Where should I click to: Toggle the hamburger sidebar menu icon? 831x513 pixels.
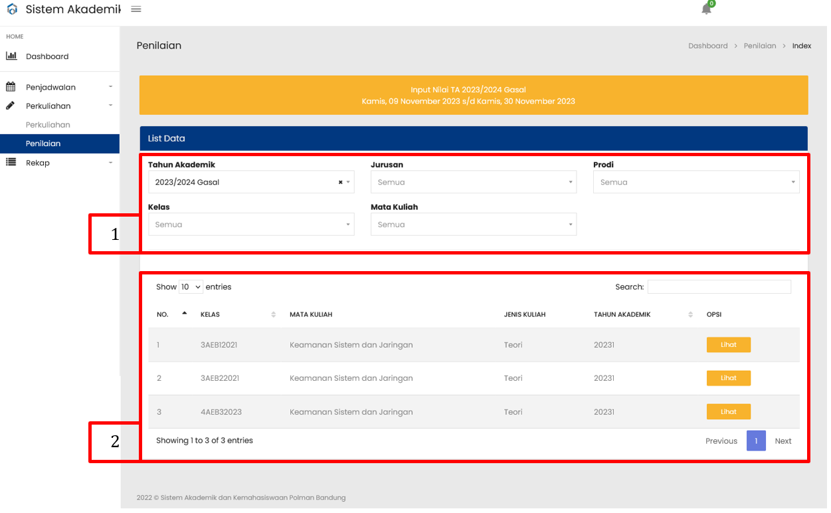coord(136,9)
